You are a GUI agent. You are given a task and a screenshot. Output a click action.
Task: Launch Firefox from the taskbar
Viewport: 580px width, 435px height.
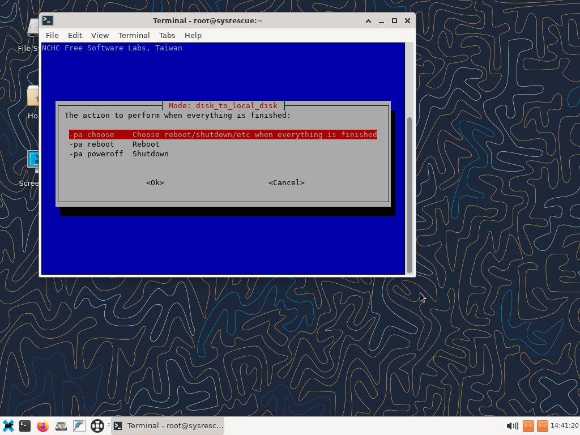[x=43, y=425]
